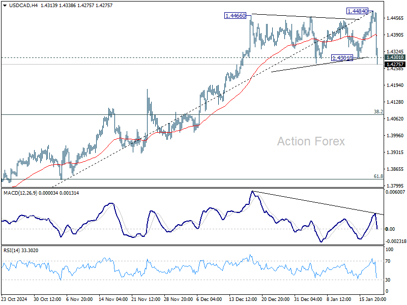407x305 pixels.
Task: Click the 8 Jan 12:00 time label
Action: click(x=339, y=299)
